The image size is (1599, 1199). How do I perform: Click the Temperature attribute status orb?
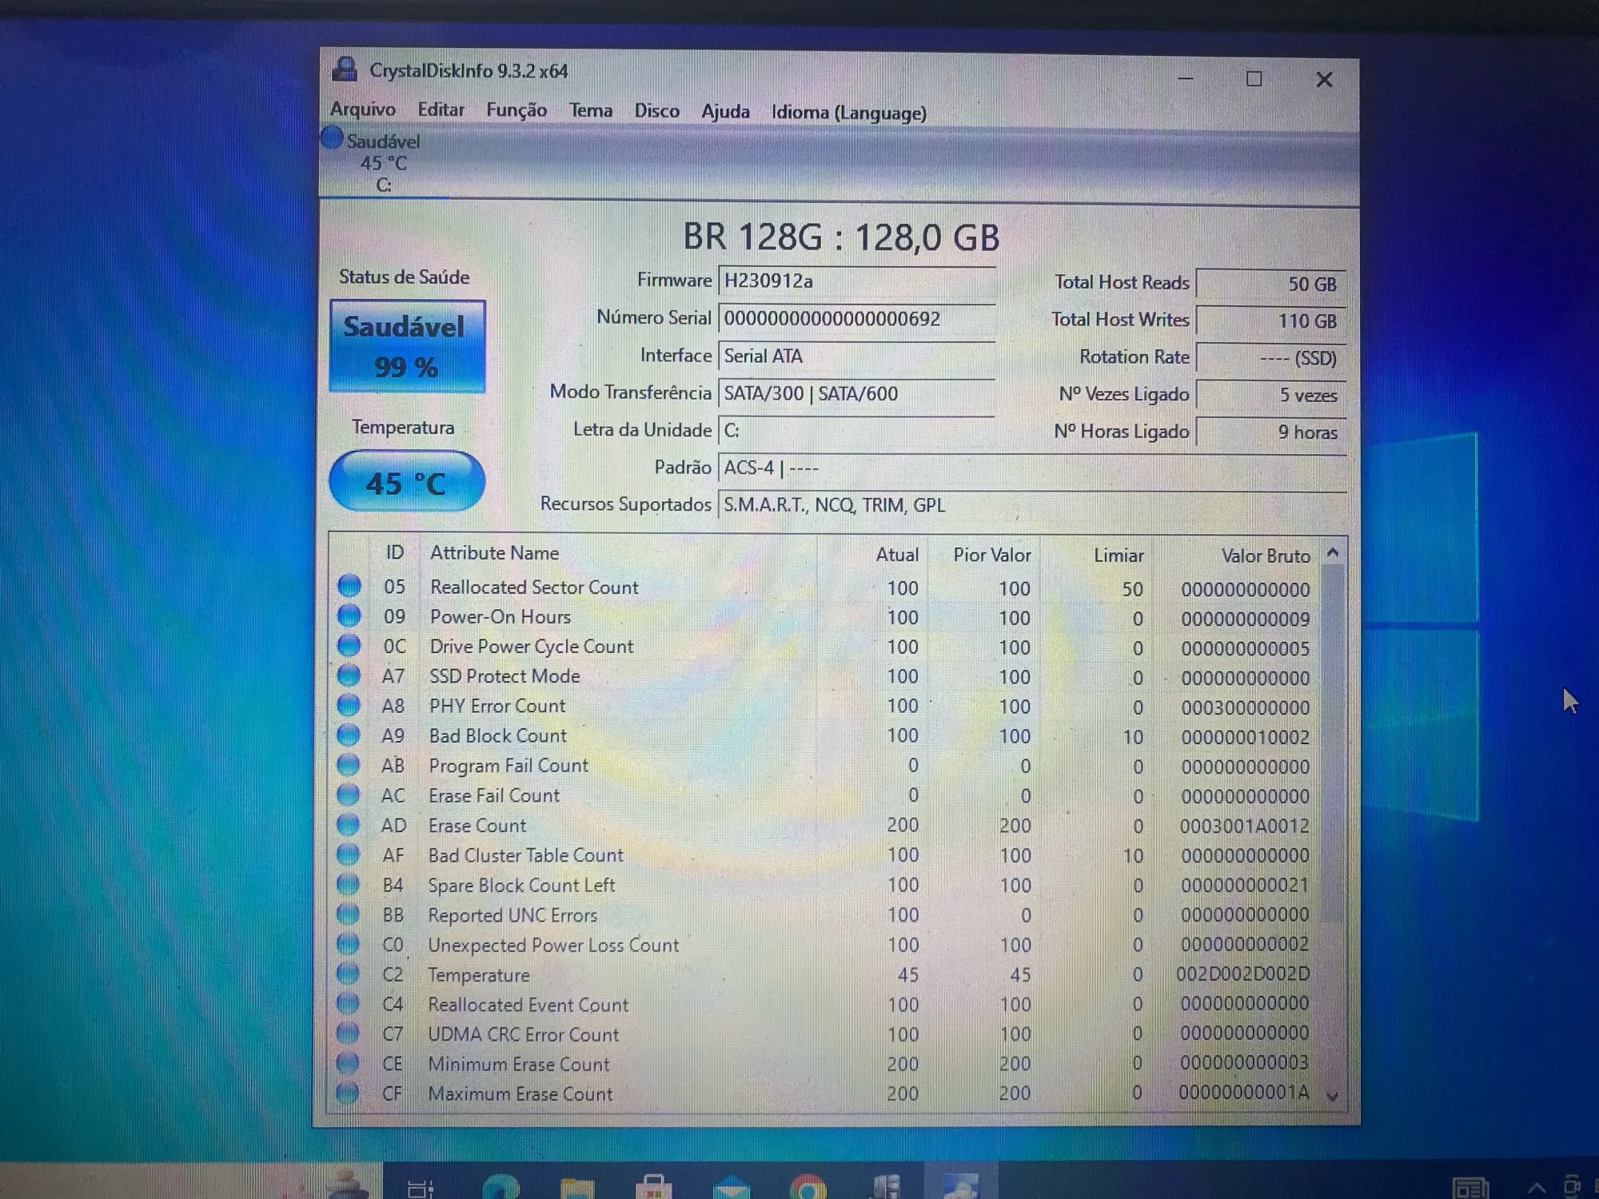click(348, 974)
